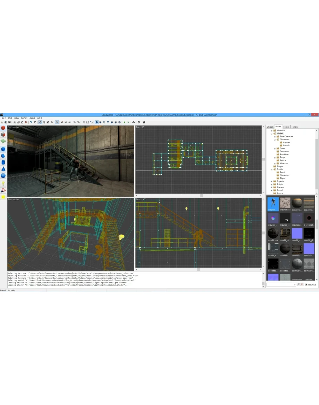
Task: Click the search magnifier button by filter
Action: tap(298, 285)
